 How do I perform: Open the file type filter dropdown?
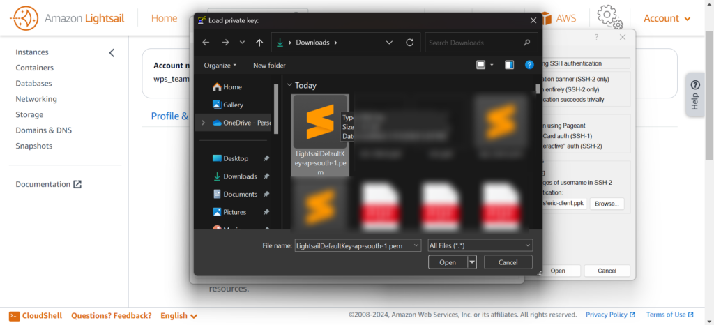[480, 245]
